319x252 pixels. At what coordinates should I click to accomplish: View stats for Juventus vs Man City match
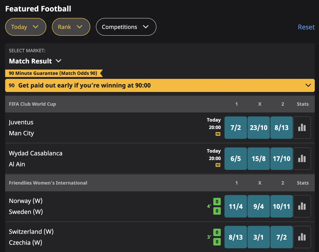[x=302, y=127]
